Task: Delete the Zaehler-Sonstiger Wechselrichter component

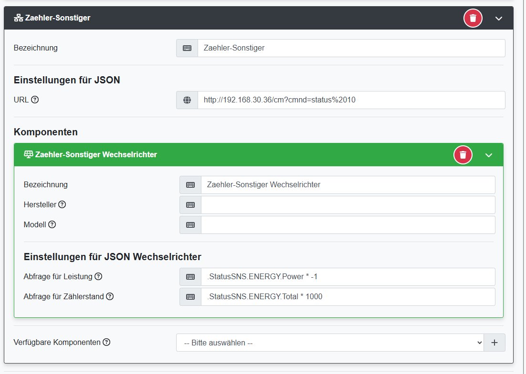Action: coord(463,155)
